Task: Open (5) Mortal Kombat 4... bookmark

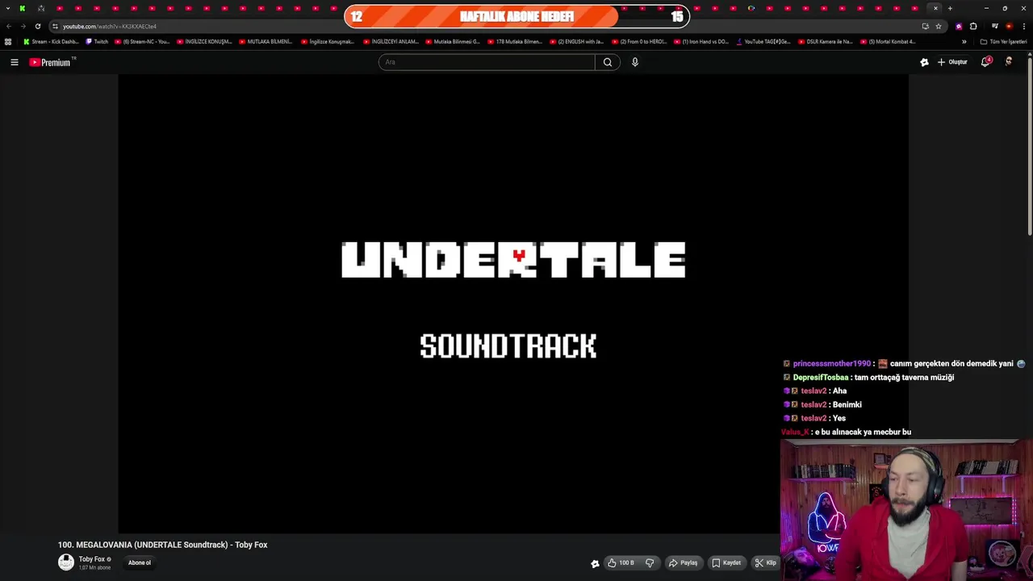Action: tap(888, 41)
